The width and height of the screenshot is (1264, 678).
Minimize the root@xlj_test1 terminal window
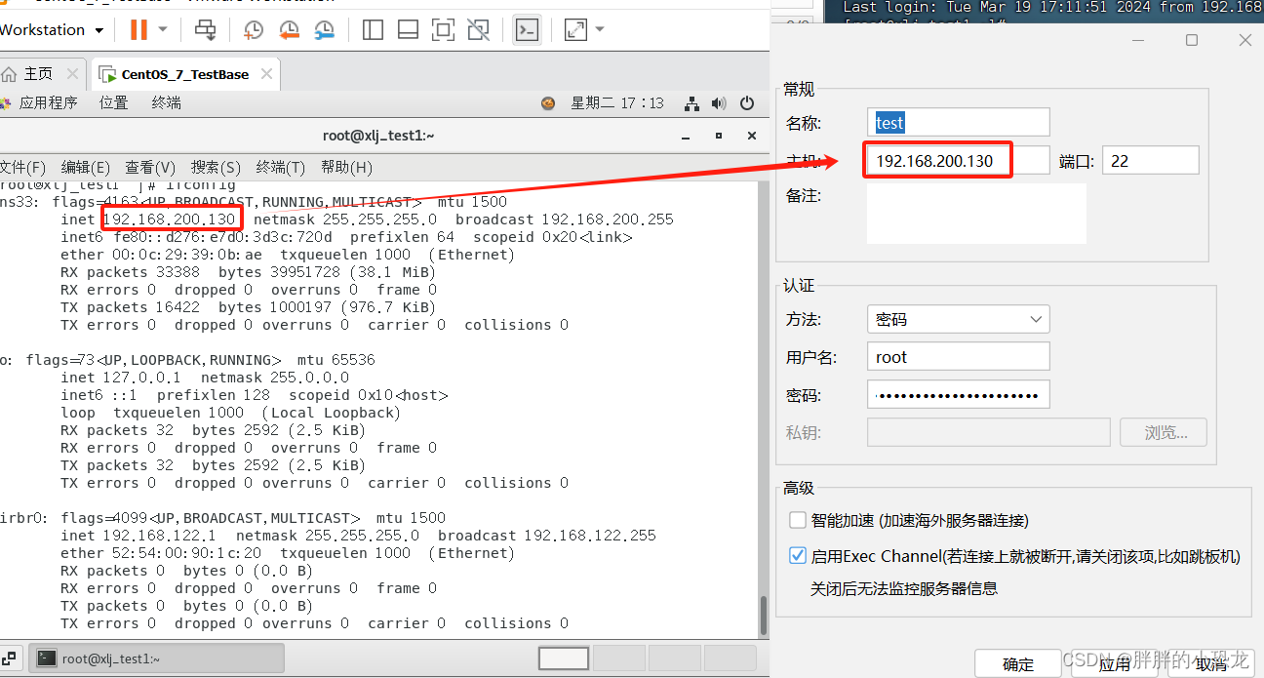(687, 136)
